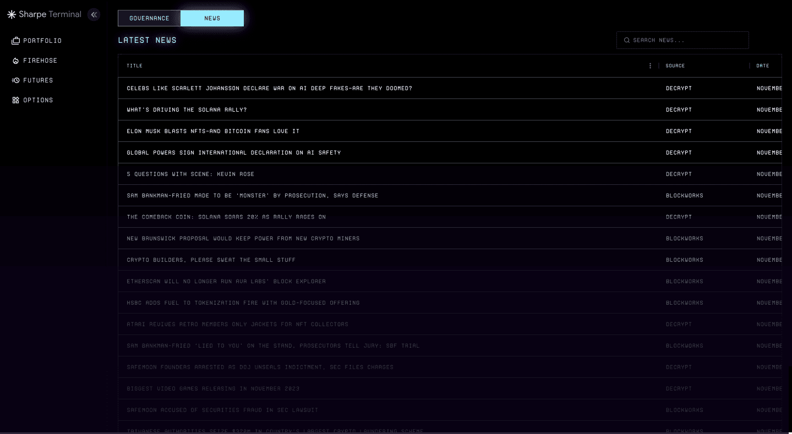Focus the Search News input field
The width and height of the screenshot is (792, 434).
click(x=682, y=40)
